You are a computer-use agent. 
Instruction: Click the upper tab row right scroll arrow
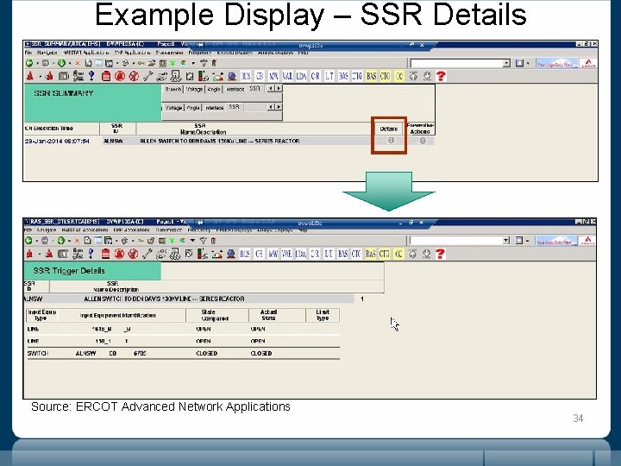pyautogui.click(x=279, y=88)
